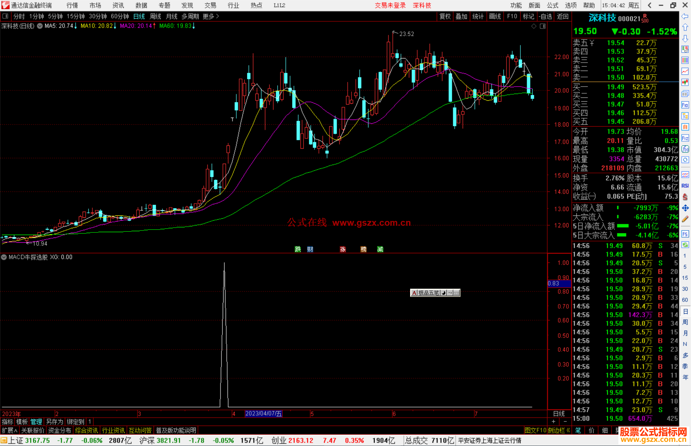Screen dimensions: 691x446
Task: Click the F12 sidebar icon
Action: 685,138
